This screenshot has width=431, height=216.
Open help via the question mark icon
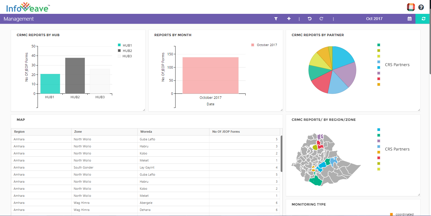[x=421, y=7]
